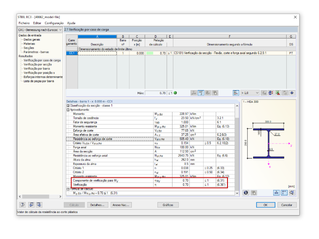Image resolution: width=319 pixels, height=239 pixels.
Task: Toggle the colored relation scale icon
Action: 236,93
